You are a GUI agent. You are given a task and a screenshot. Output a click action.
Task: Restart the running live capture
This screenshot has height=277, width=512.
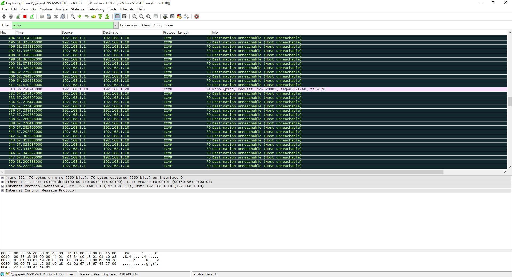pos(32,17)
